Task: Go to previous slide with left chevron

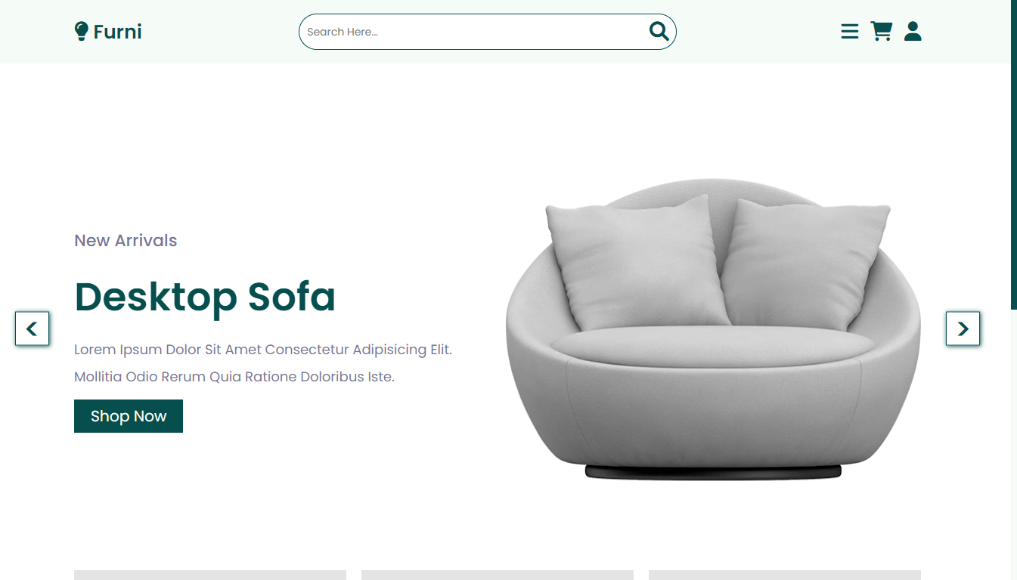Action: (33, 329)
